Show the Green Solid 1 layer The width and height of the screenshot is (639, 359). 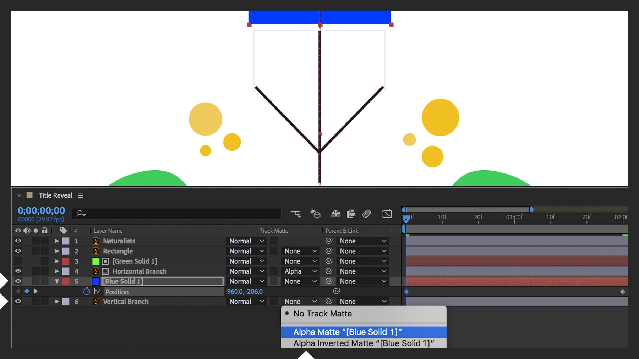tap(18, 261)
